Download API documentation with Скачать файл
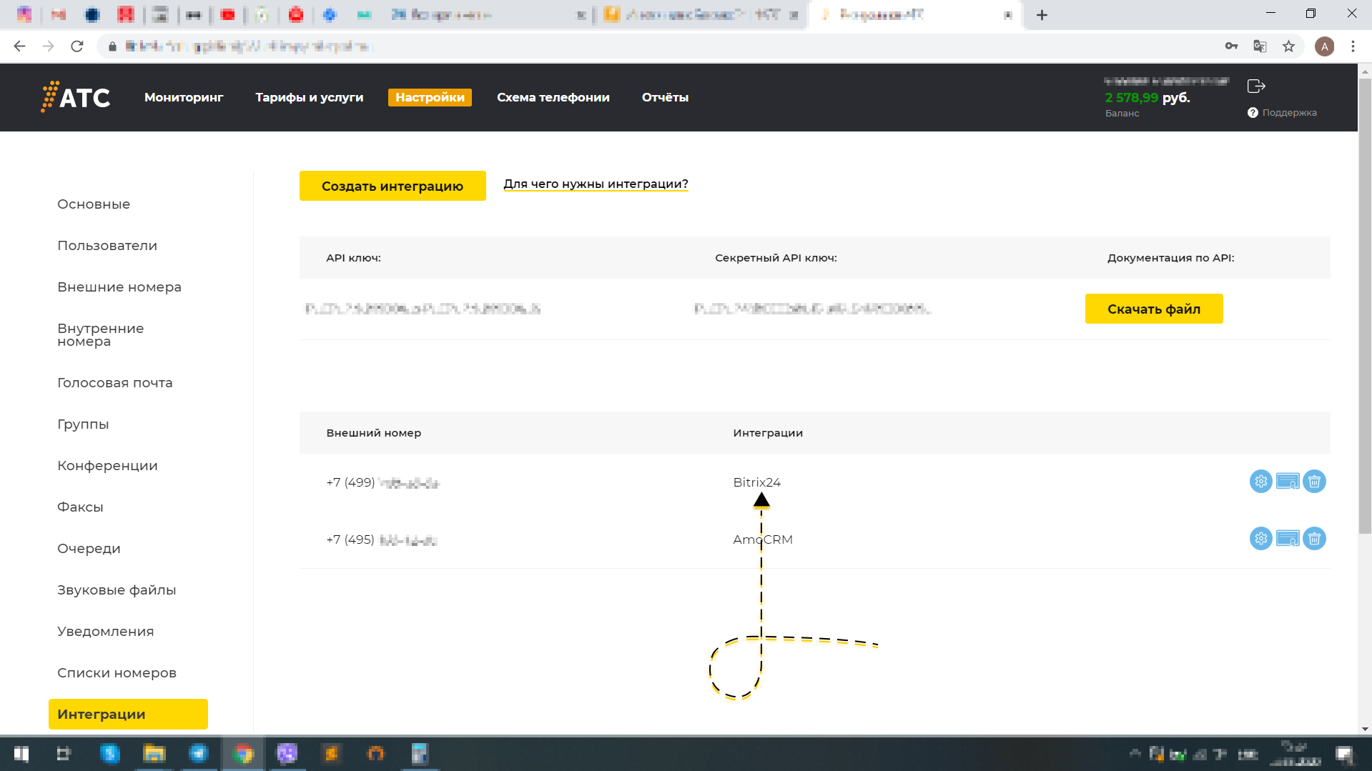Screen dimensions: 1372x771 point(1153,308)
